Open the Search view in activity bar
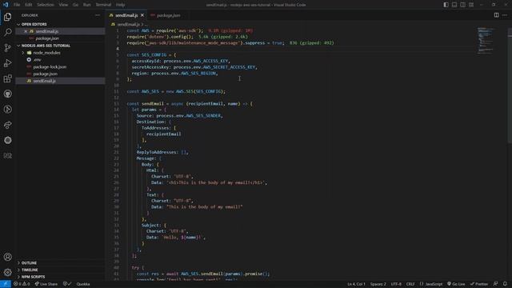This screenshot has width=512, height=288. coord(7,32)
